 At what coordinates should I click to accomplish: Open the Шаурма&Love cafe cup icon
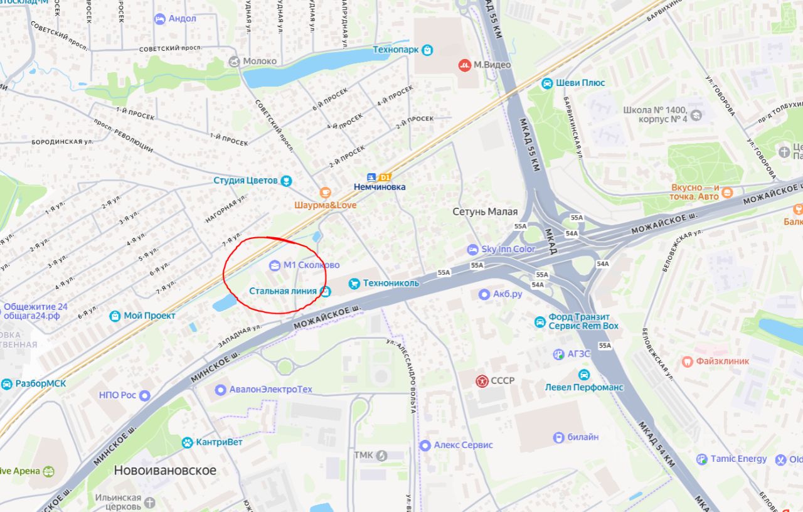tap(324, 193)
